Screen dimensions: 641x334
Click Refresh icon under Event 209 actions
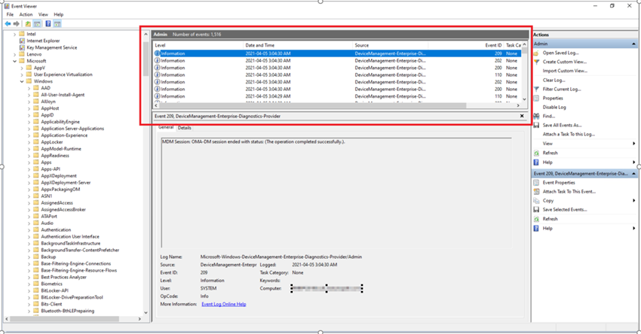point(536,219)
